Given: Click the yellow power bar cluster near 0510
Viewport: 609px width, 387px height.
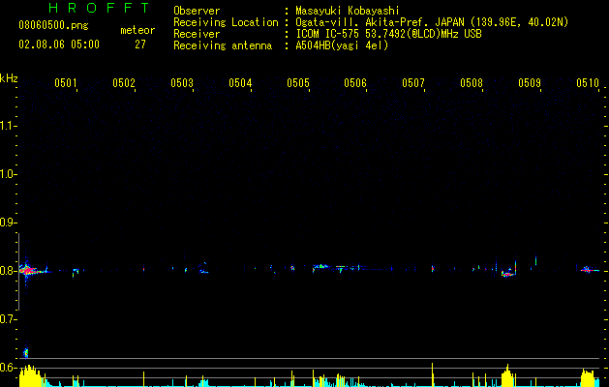Looking at the screenshot, I should pos(590,377).
